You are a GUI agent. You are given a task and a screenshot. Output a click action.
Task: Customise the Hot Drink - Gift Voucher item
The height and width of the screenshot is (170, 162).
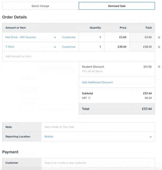pos(69,37)
